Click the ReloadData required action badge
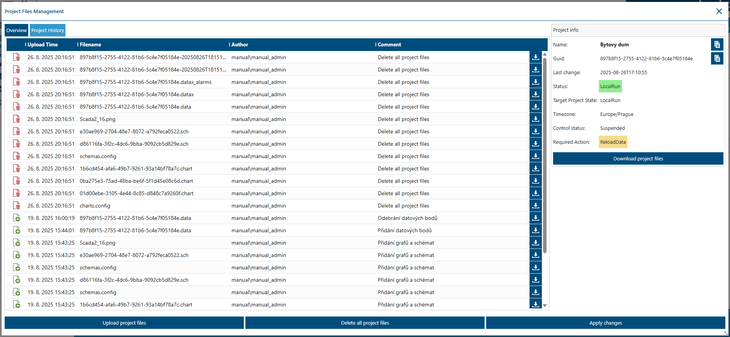This screenshot has width=730, height=337. tap(613, 142)
